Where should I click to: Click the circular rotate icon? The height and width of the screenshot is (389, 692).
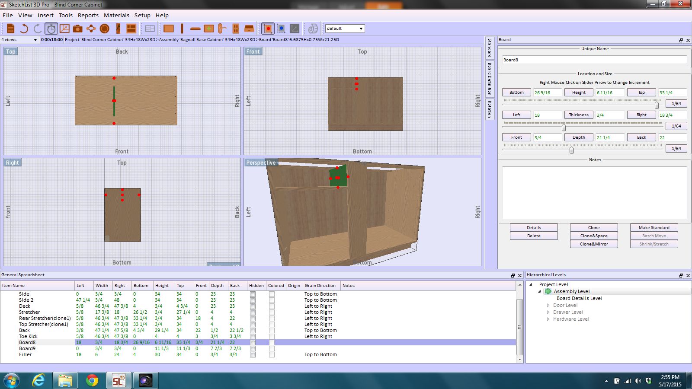click(x=105, y=29)
